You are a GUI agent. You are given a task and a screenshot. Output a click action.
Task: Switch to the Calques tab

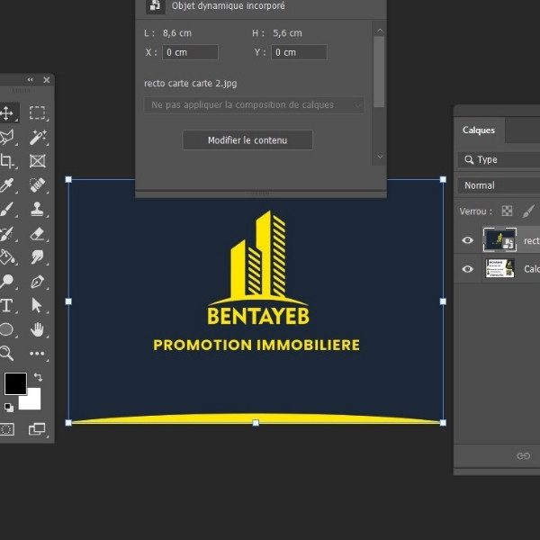point(478,130)
